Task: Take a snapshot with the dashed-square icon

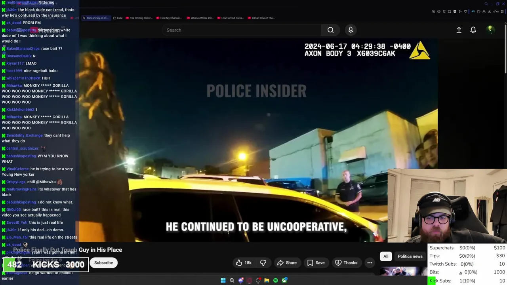Action: (x=450, y=11)
